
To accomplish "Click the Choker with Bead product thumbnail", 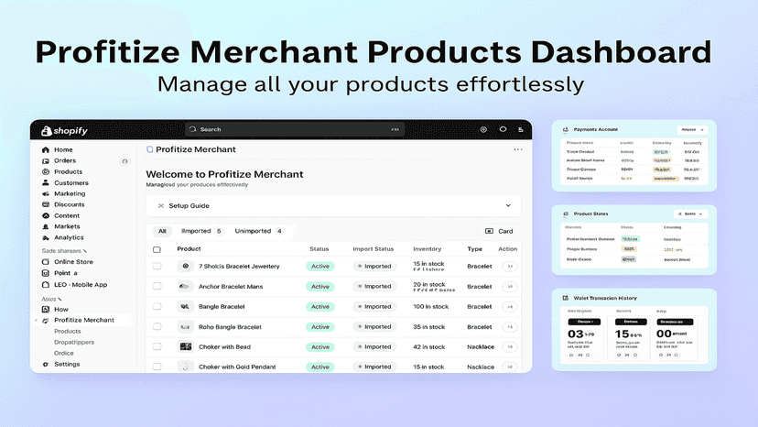I will 185,346.
